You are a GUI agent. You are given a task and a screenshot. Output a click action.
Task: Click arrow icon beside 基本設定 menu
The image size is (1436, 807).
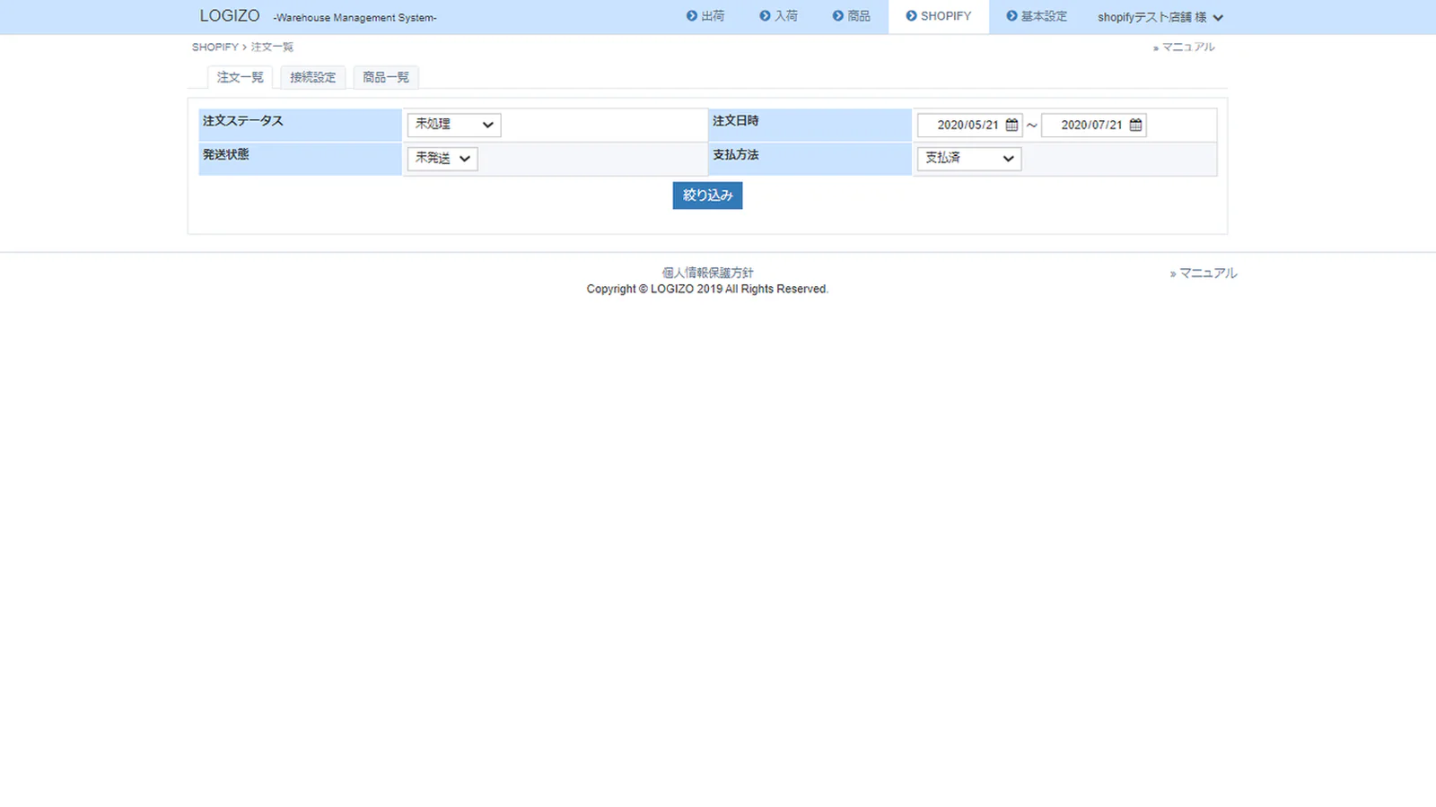coord(1011,16)
